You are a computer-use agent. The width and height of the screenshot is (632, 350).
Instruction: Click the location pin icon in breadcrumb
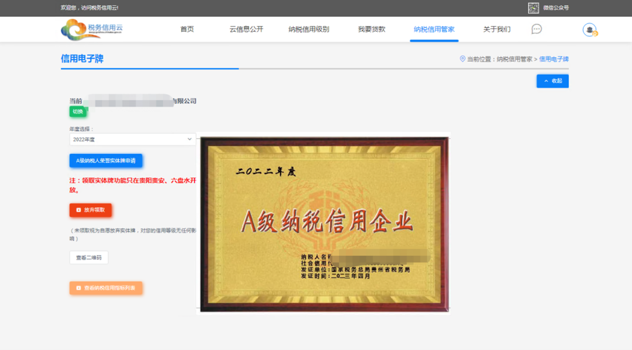click(462, 59)
